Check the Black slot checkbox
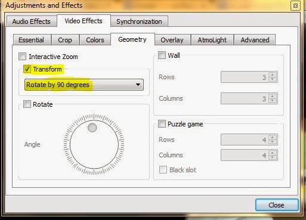The width and height of the screenshot is (306, 220). [x=163, y=170]
